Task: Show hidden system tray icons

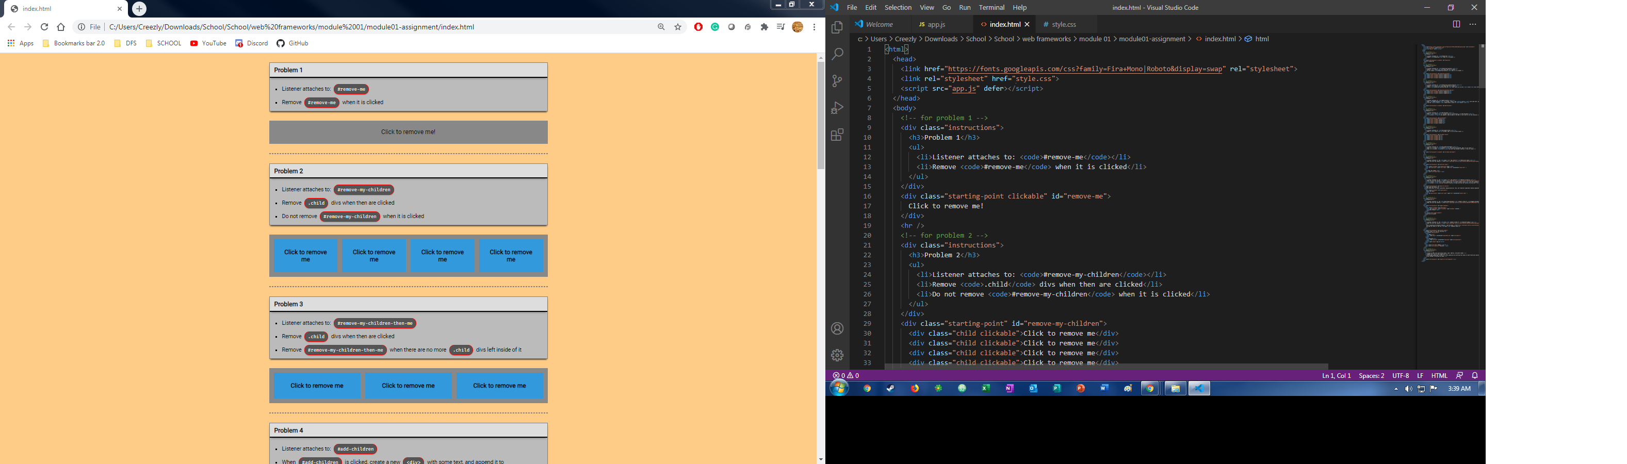Action: pos(1396,389)
